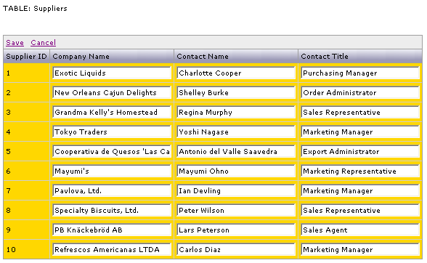Edit Sales Representative title for supplier 3
Viewport: 427px width, 263px height.
[360, 113]
